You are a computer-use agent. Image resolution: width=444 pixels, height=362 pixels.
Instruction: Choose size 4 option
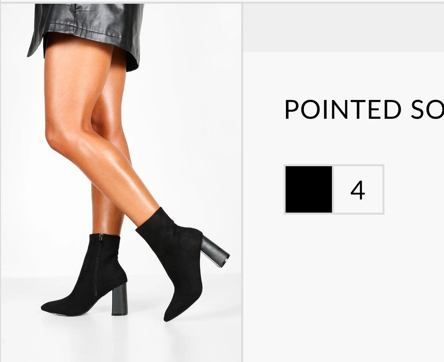pos(358,189)
